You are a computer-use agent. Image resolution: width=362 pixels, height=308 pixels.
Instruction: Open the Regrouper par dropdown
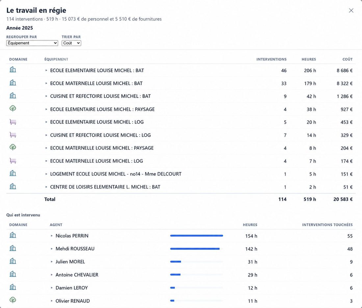(32, 43)
